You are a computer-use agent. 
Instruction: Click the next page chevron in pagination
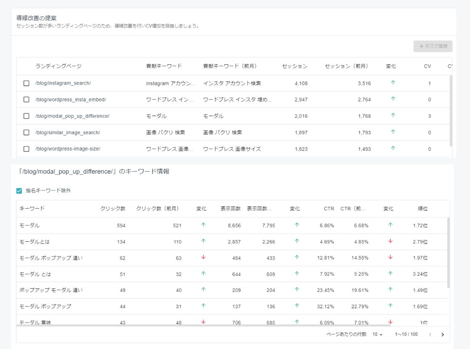click(x=442, y=334)
